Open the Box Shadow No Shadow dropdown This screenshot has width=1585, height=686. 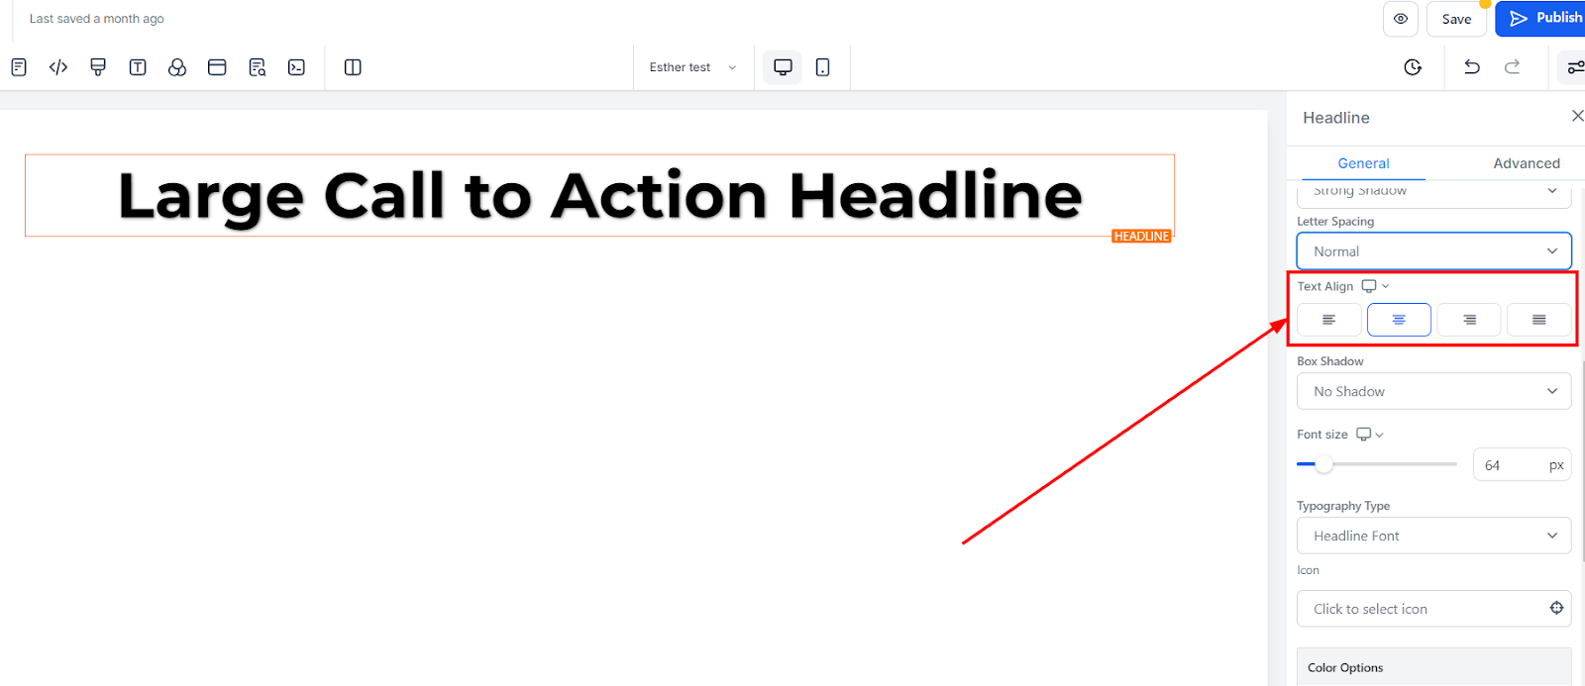coord(1434,391)
